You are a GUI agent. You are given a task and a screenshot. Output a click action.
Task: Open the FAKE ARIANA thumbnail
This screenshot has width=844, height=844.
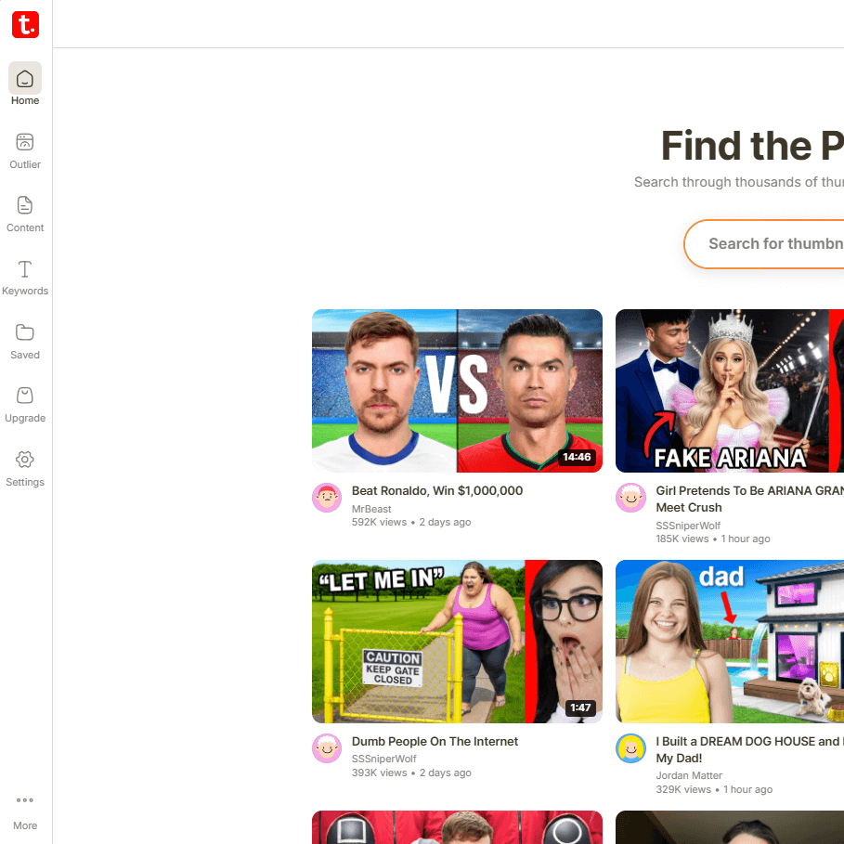[729, 391]
